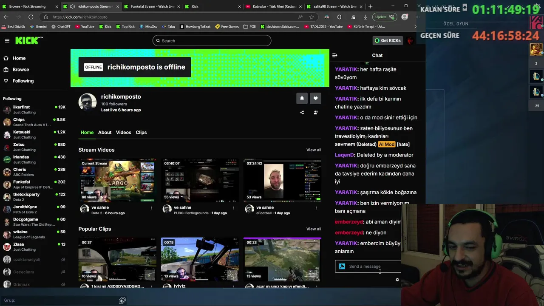
Task: Bookmark page with star icon
Action: (x=312, y=17)
